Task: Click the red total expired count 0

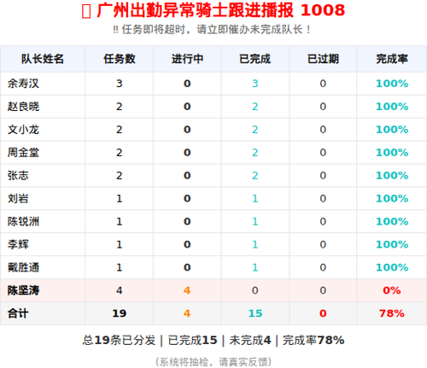Action: tap(323, 313)
